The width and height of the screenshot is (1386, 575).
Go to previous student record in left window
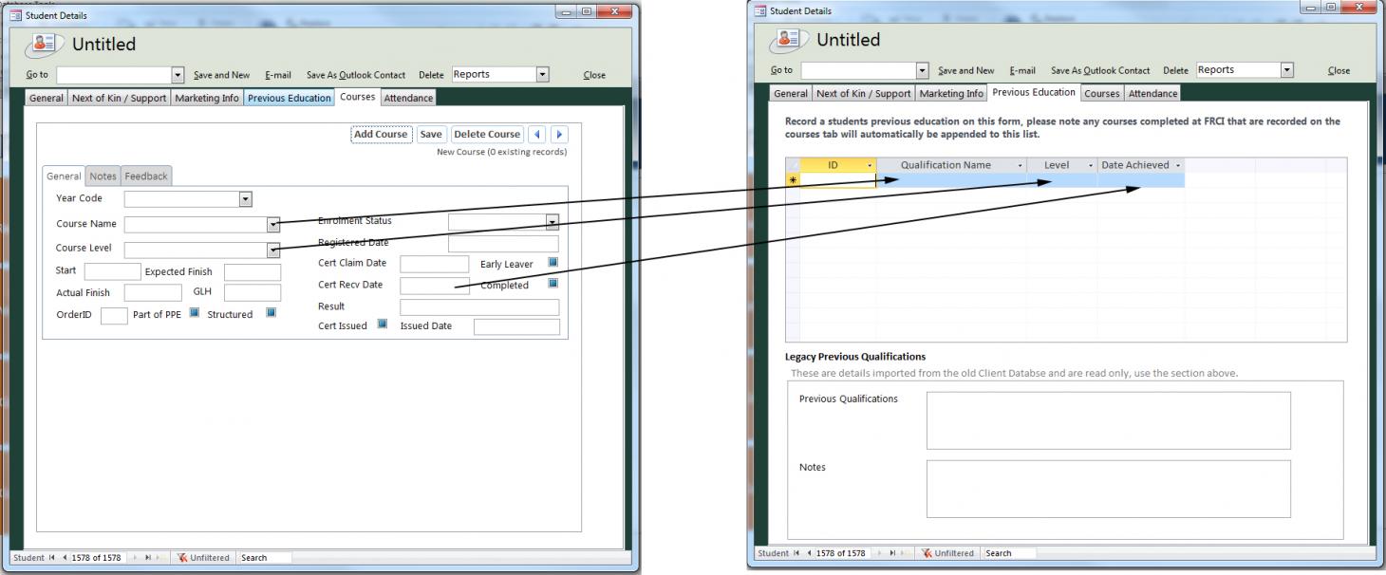(x=65, y=558)
